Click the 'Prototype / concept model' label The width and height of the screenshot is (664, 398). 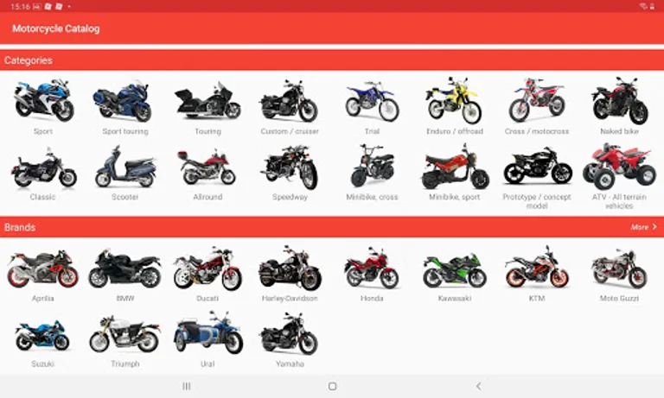[537, 201]
